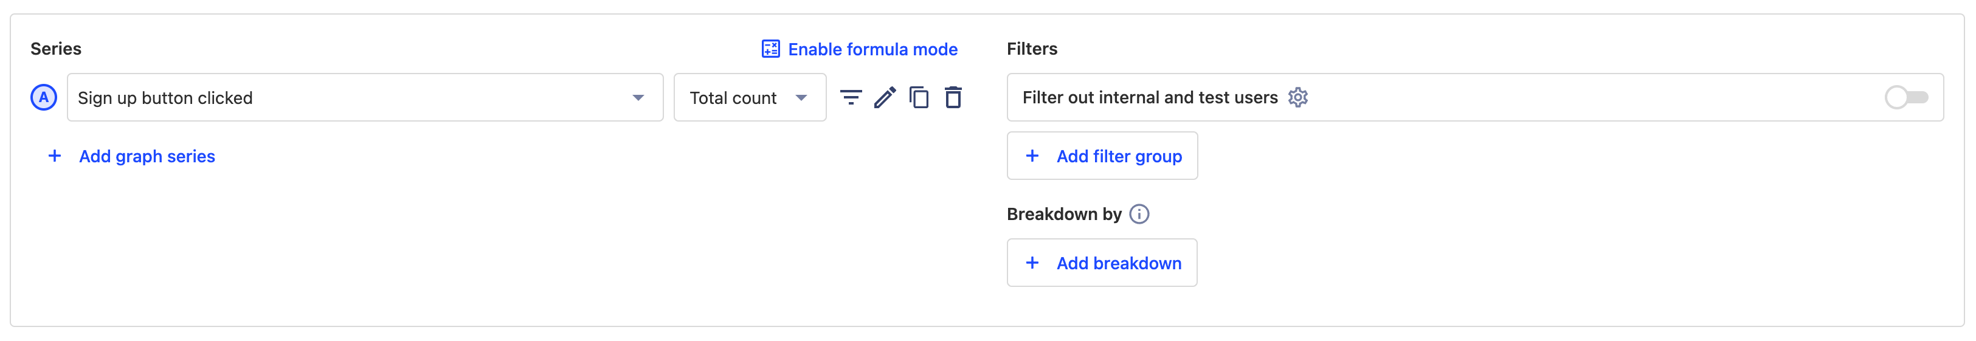Delete the series with trash icon
The width and height of the screenshot is (1976, 341).
coord(953,97)
